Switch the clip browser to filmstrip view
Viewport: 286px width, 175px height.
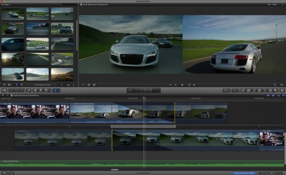point(17,85)
